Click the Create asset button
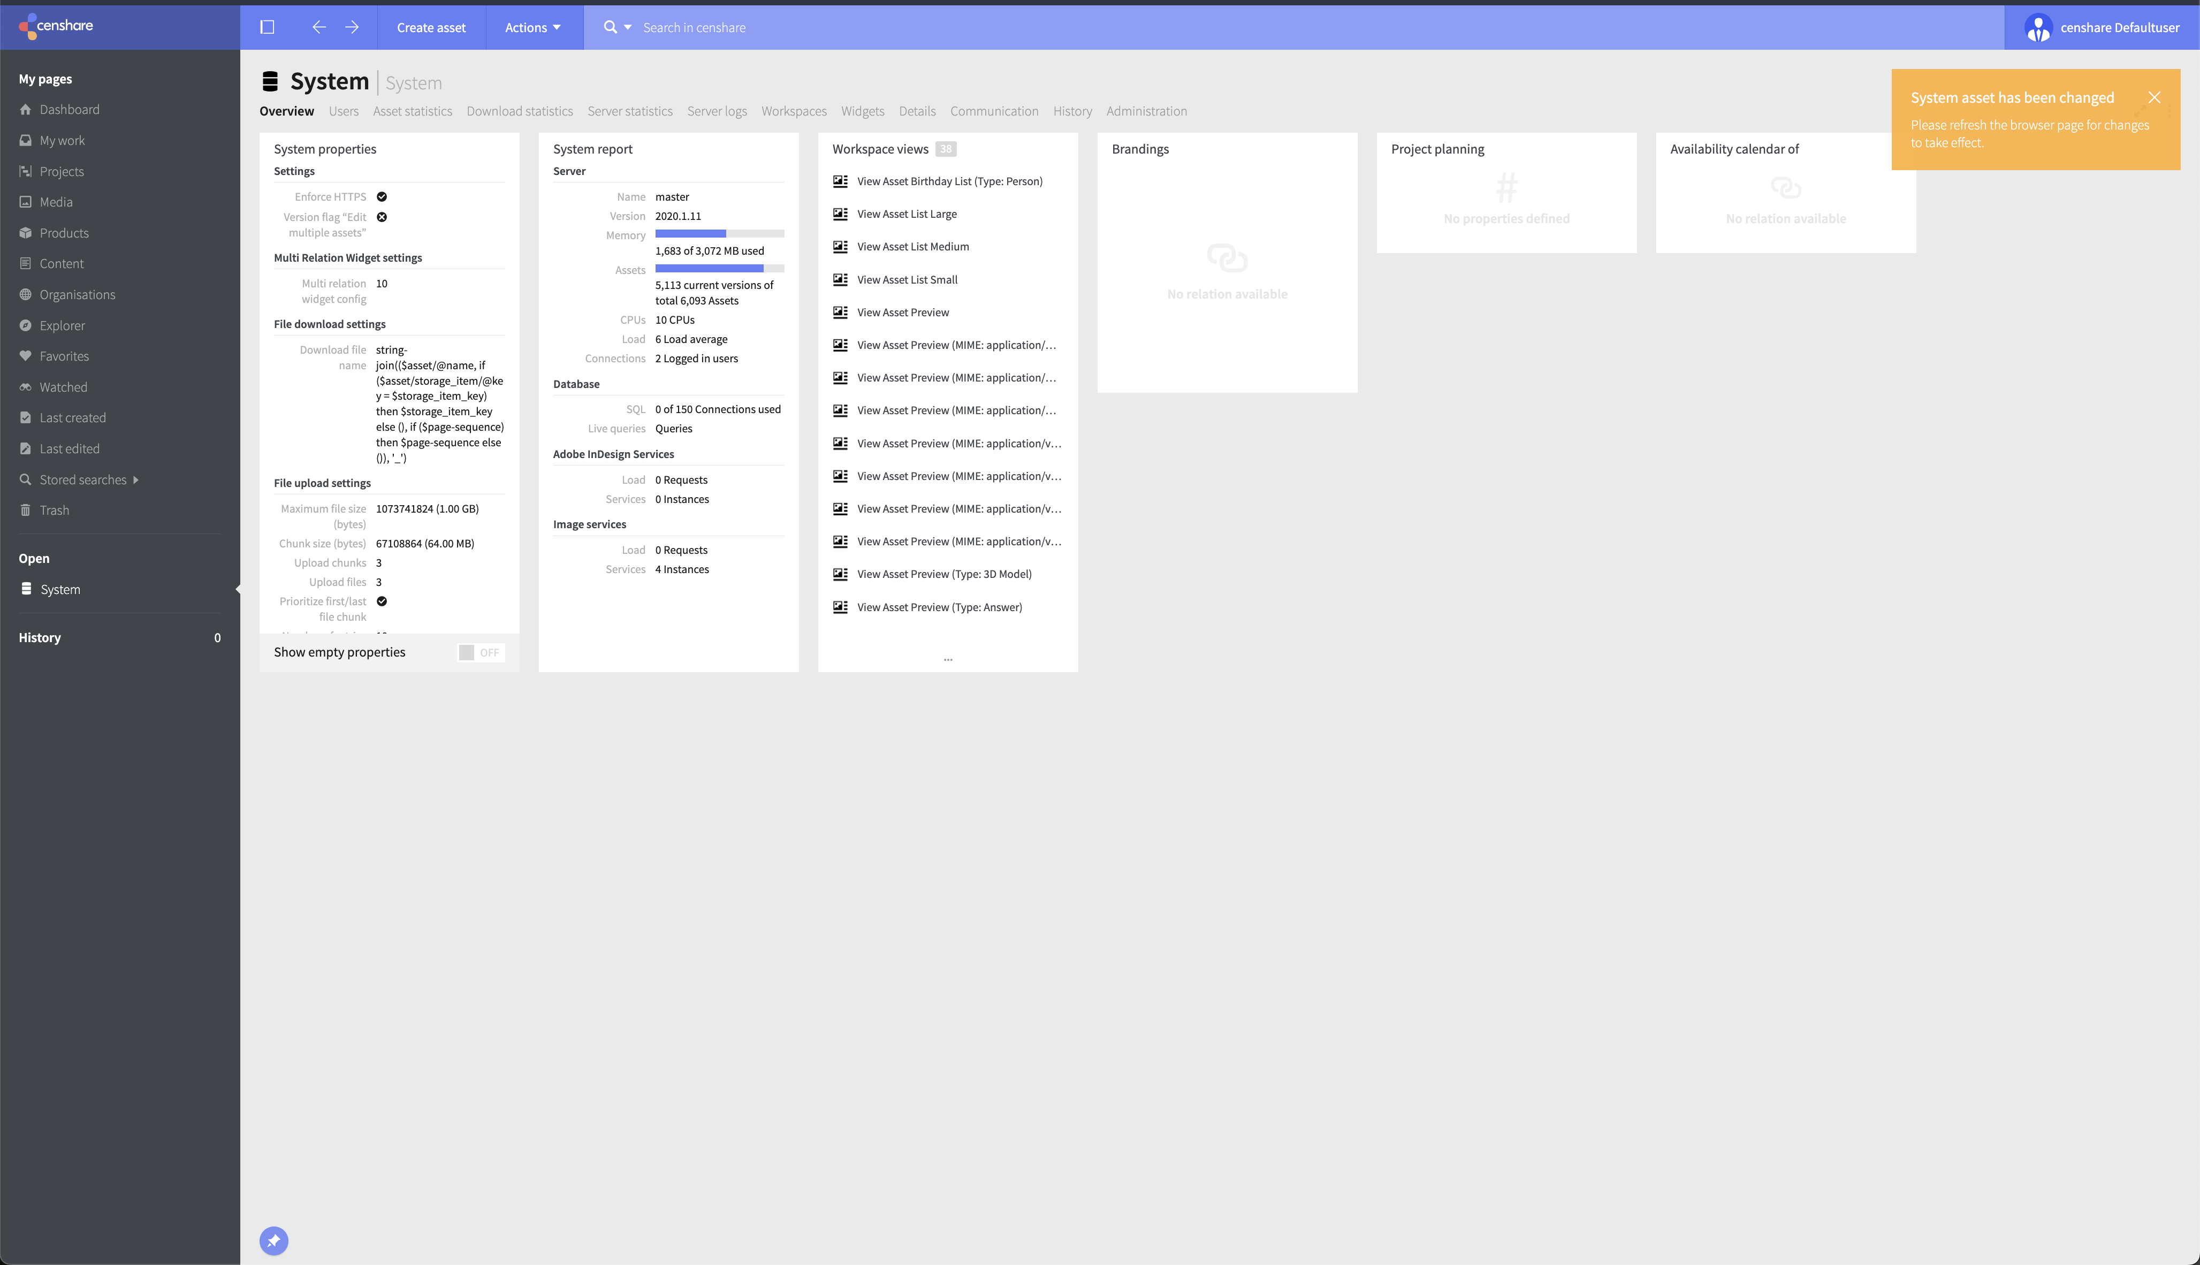The height and width of the screenshot is (1265, 2200). tap(431, 28)
